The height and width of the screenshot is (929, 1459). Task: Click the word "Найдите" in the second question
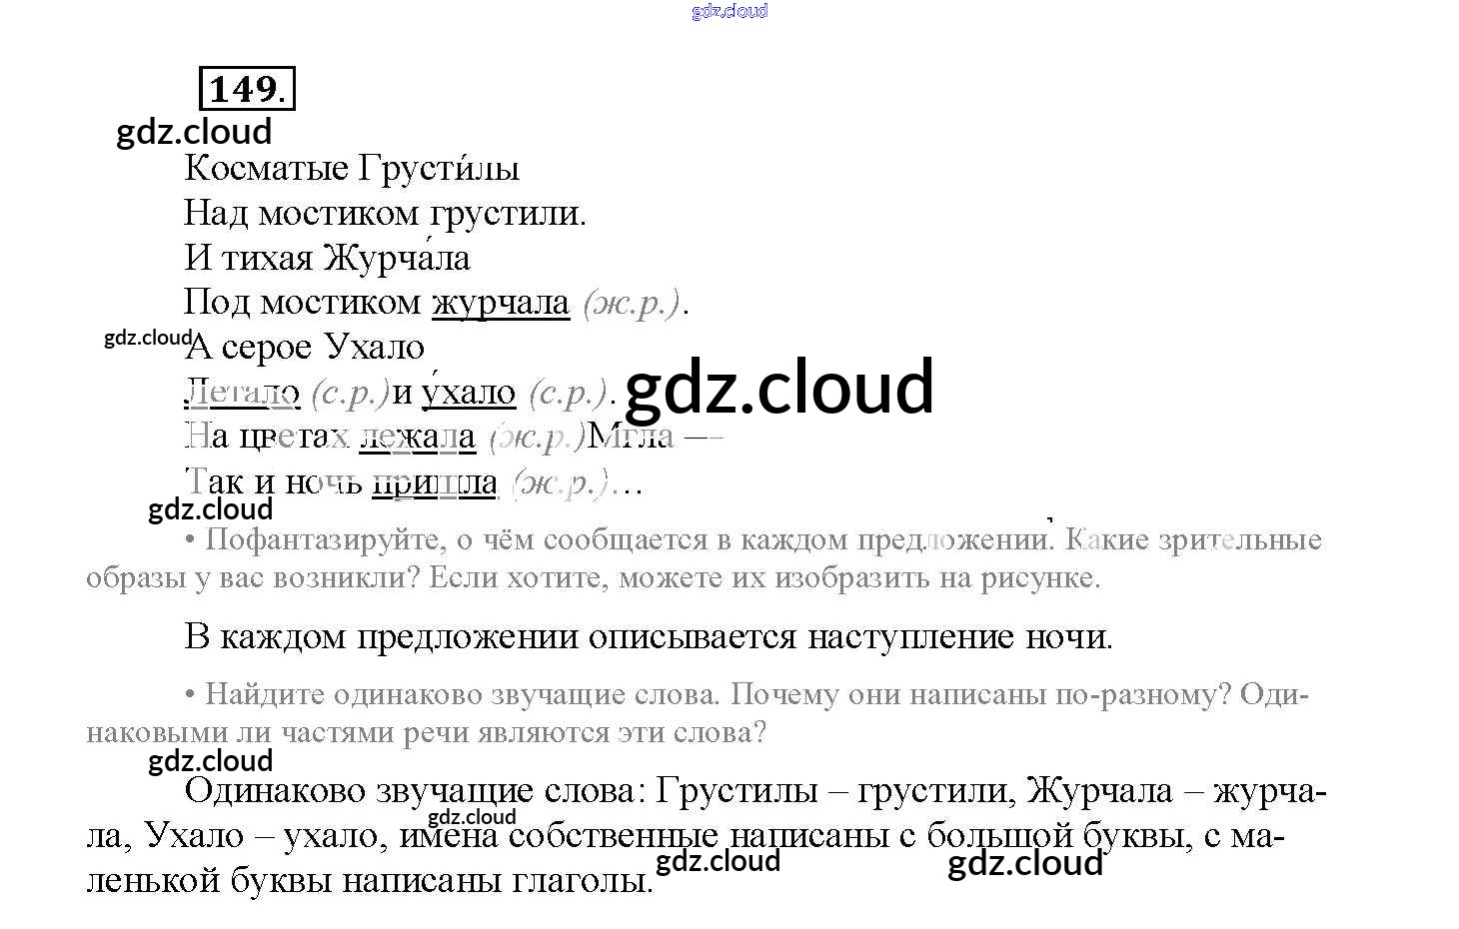(263, 694)
